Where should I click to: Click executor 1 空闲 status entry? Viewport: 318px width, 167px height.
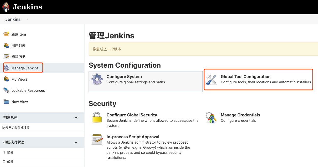click(x=8, y=152)
